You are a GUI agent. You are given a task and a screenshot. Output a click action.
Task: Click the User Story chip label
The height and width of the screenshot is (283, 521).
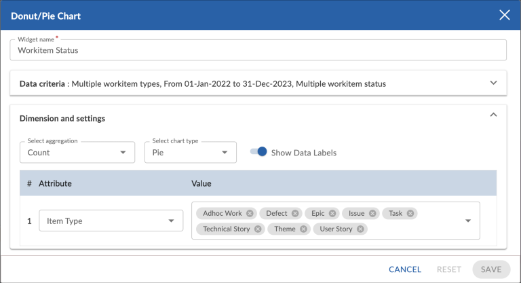coord(336,229)
